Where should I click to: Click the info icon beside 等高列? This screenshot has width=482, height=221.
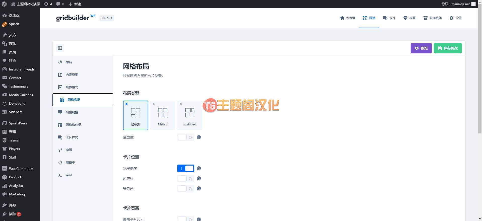[199, 188]
